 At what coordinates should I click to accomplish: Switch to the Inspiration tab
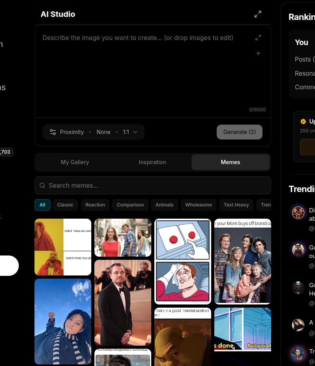coord(152,162)
